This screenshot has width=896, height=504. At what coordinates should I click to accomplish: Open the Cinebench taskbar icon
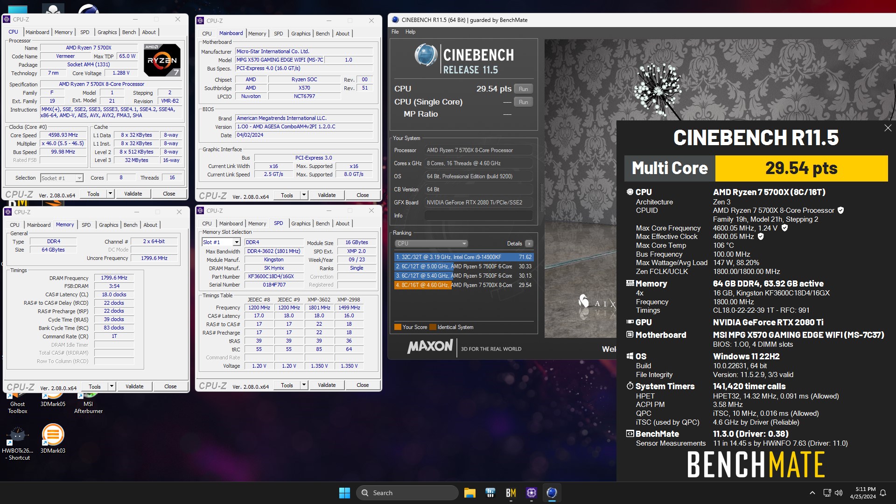[552, 493]
